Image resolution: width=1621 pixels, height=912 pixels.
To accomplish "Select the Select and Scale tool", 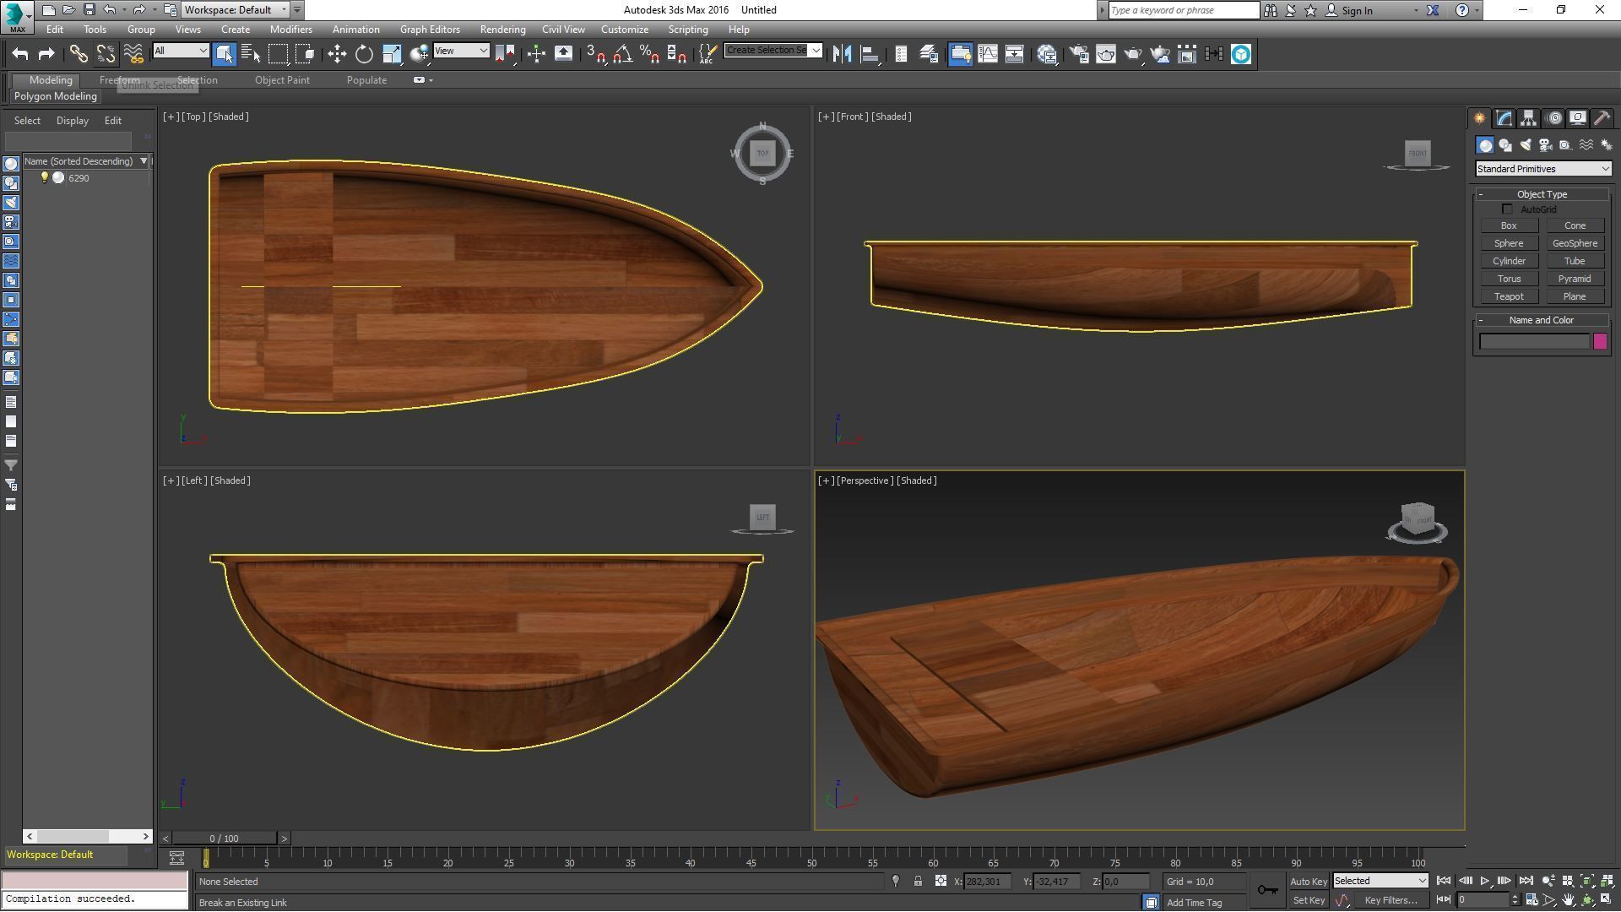I will 391,54.
